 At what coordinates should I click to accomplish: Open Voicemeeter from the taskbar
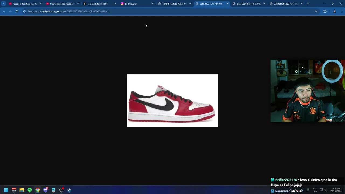14,190
